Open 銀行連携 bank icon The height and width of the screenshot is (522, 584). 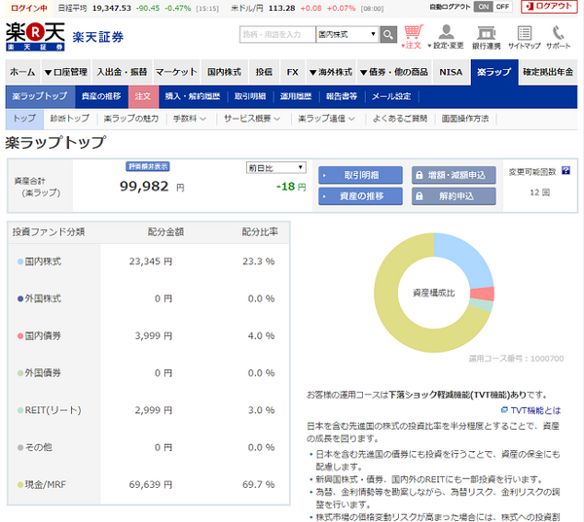click(x=486, y=37)
